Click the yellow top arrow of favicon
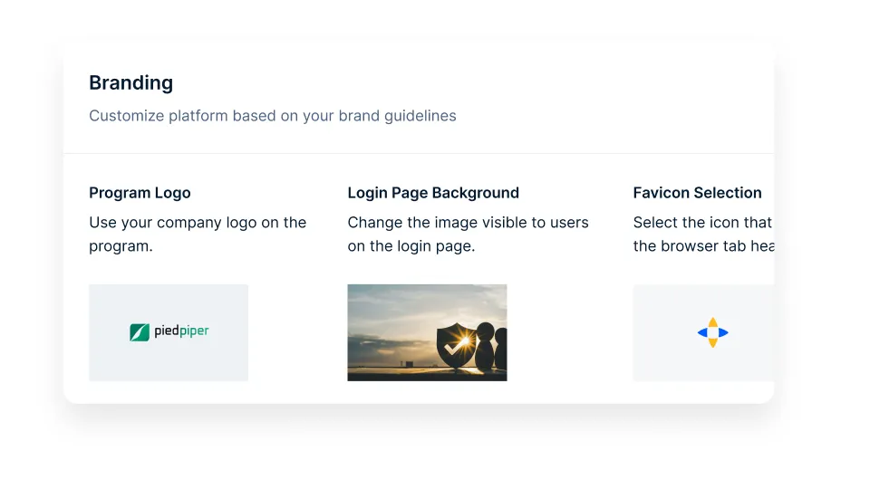 point(713,322)
